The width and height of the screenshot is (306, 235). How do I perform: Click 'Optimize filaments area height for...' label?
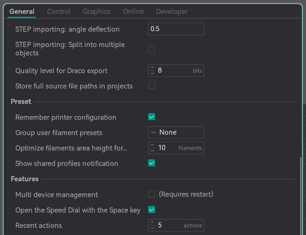(71, 148)
